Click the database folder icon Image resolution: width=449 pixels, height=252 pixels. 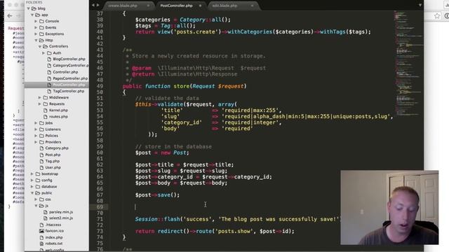[x=38, y=187]
